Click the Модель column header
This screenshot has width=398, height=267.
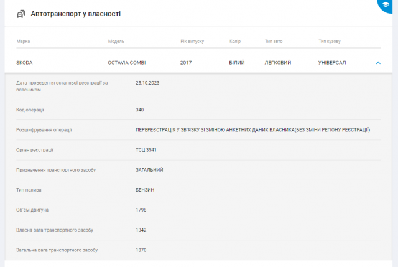point(116,41)
